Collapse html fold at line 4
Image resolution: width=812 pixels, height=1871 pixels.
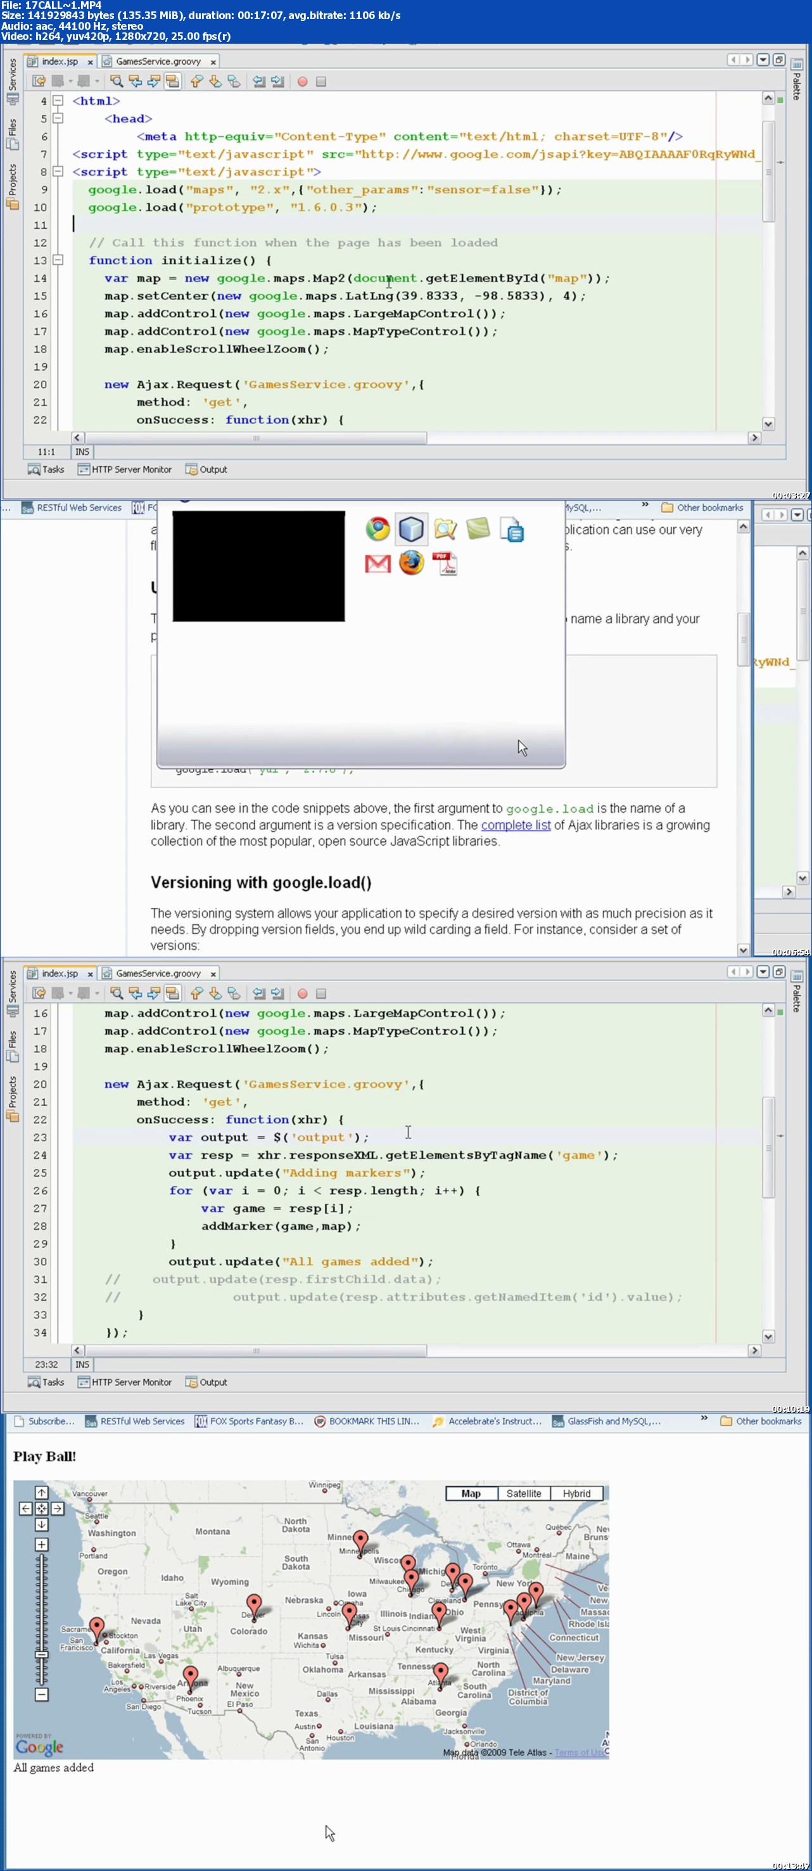(58, 101)
